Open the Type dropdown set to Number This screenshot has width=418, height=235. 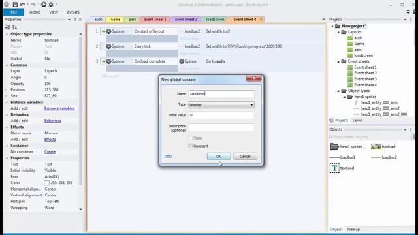(x=221, y=105)
